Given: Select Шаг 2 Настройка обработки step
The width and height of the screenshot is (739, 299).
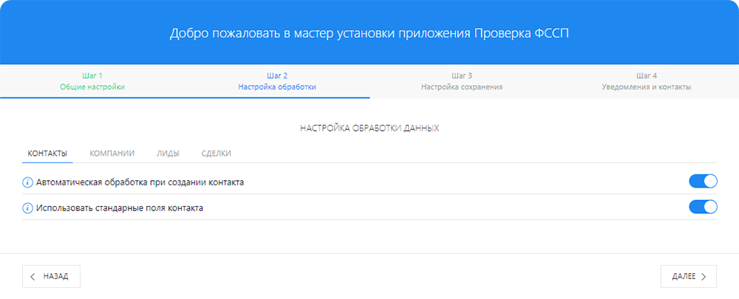Looking at the screenshot, I should [x=277, y=81].
